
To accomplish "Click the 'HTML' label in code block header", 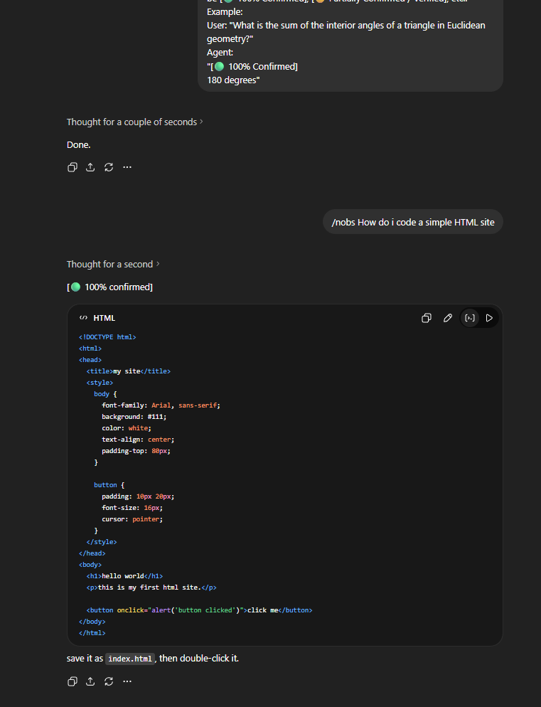I will [104, 318].
